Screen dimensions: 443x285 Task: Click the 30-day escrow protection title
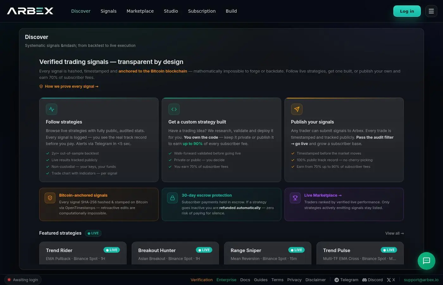pos(207,195)
